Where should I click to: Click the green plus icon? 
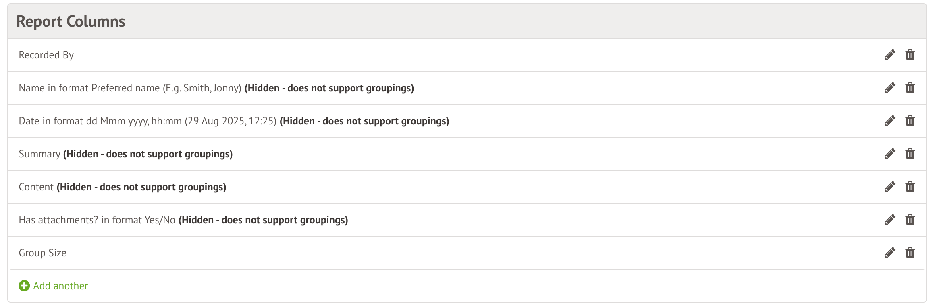pyautogui.click(x=24, y=286)
